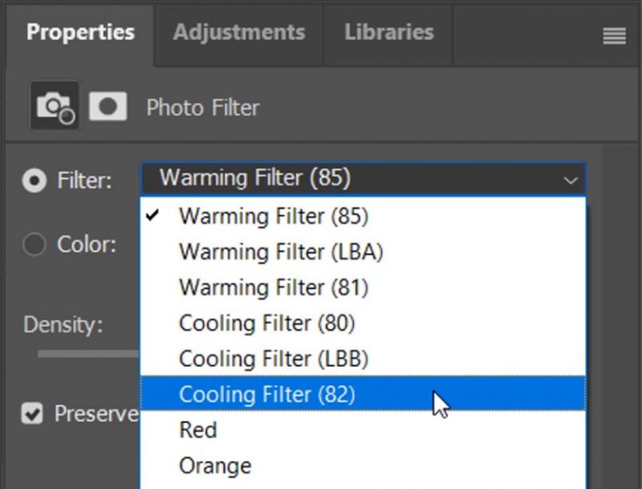
Task: Select Warming Filter (81) in the menu
Action: tap(271, 287)
